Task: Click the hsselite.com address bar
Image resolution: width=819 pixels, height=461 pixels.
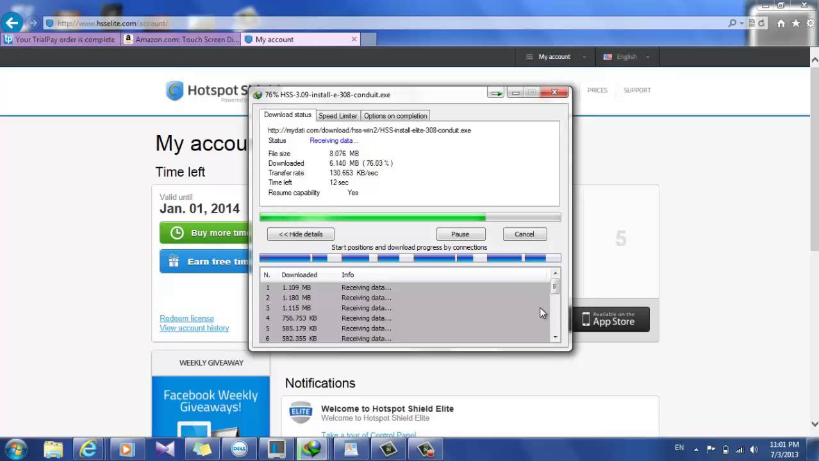Action: coord(385,23)
